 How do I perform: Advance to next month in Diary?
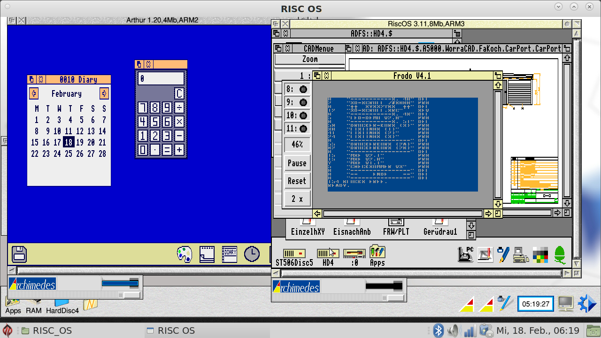click(104, 93)
